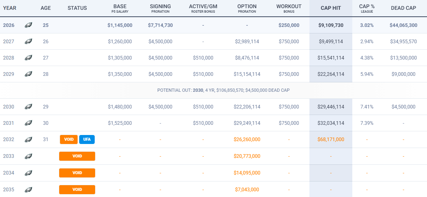Select the BASE P5 SALARY column header
The width and height of the screenshot is (427, 197).
120,8
